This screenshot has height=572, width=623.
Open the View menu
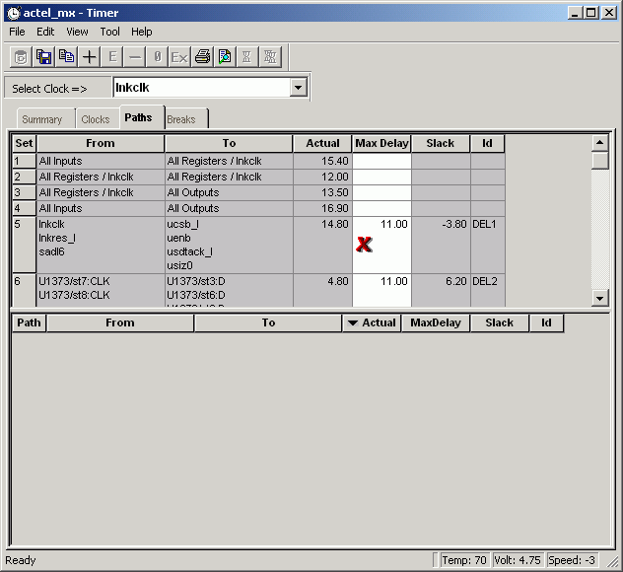coord(77,32)
